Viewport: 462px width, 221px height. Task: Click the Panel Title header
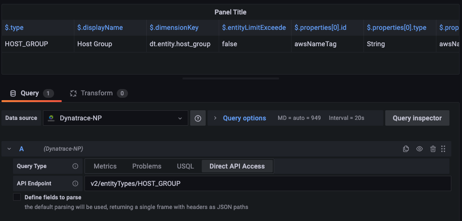pos(230,12)
